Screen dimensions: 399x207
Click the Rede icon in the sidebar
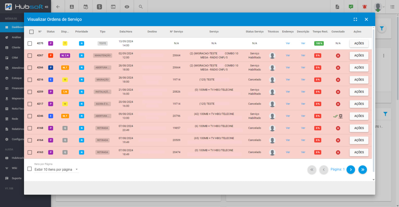[x=7, y=119]
